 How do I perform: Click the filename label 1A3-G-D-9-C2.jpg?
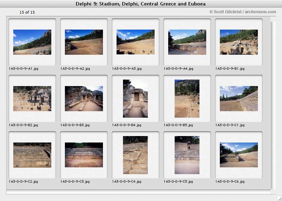23,182
